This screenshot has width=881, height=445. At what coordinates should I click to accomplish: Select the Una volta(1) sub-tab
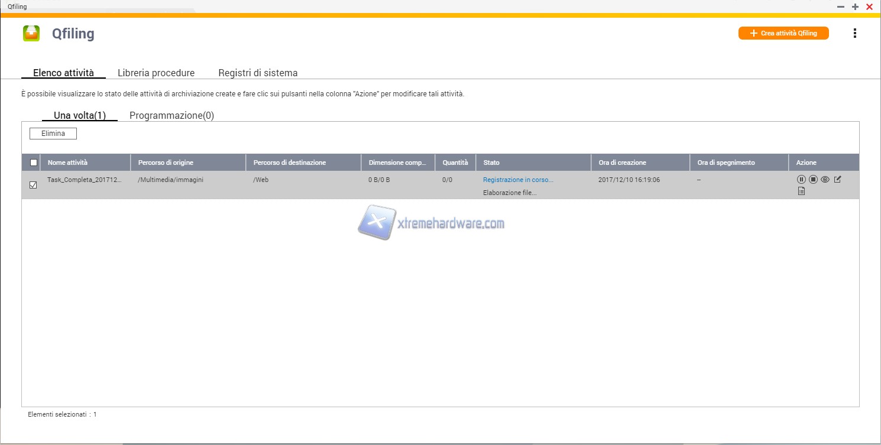[x=80, y=116]
